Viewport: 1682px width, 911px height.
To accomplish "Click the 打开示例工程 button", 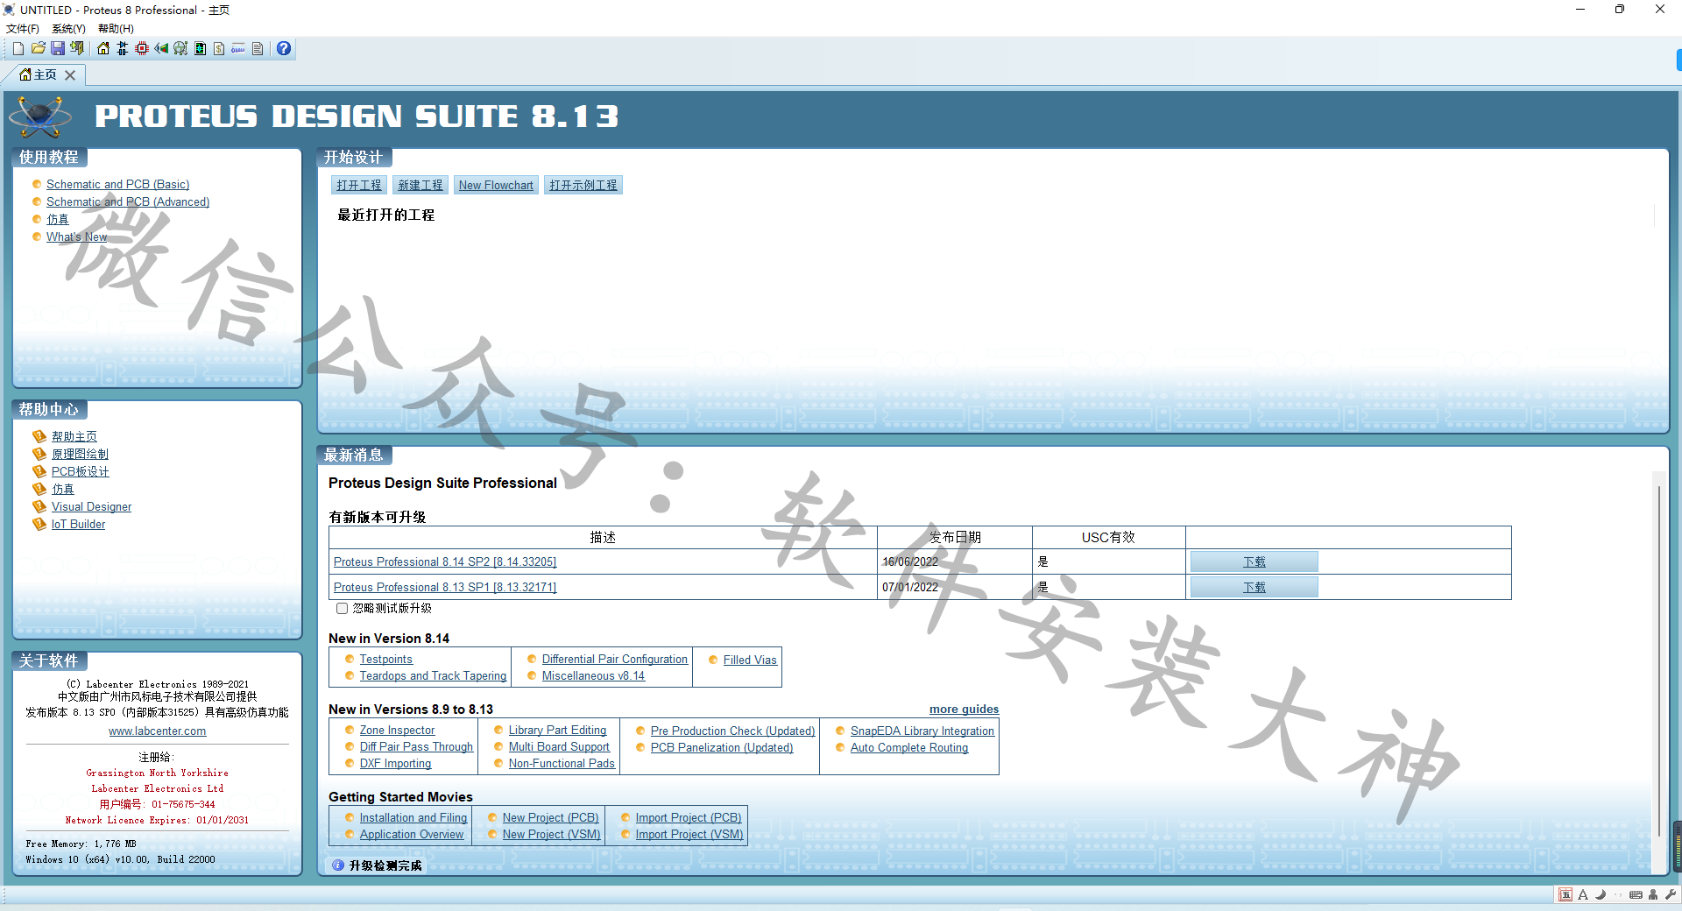I will (x=583, y=185).
